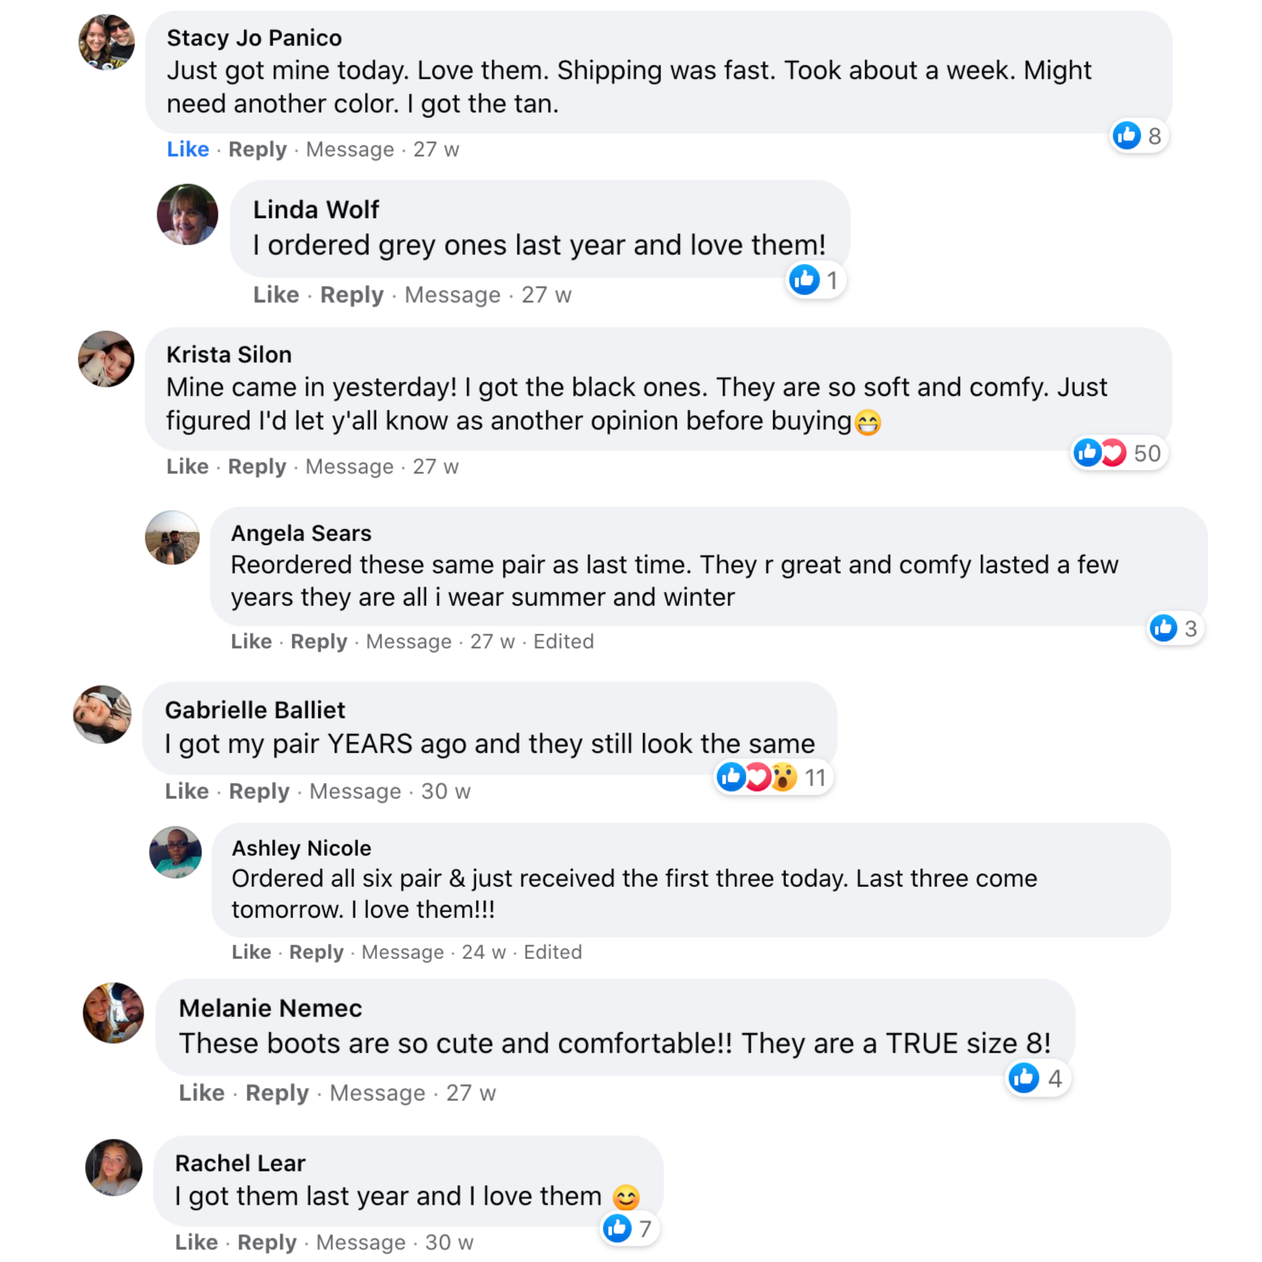Screen dimensions: 1262x1262
Task: Unlike Stacy Jo Panico's comment
Action: click(x=187, y=150)
